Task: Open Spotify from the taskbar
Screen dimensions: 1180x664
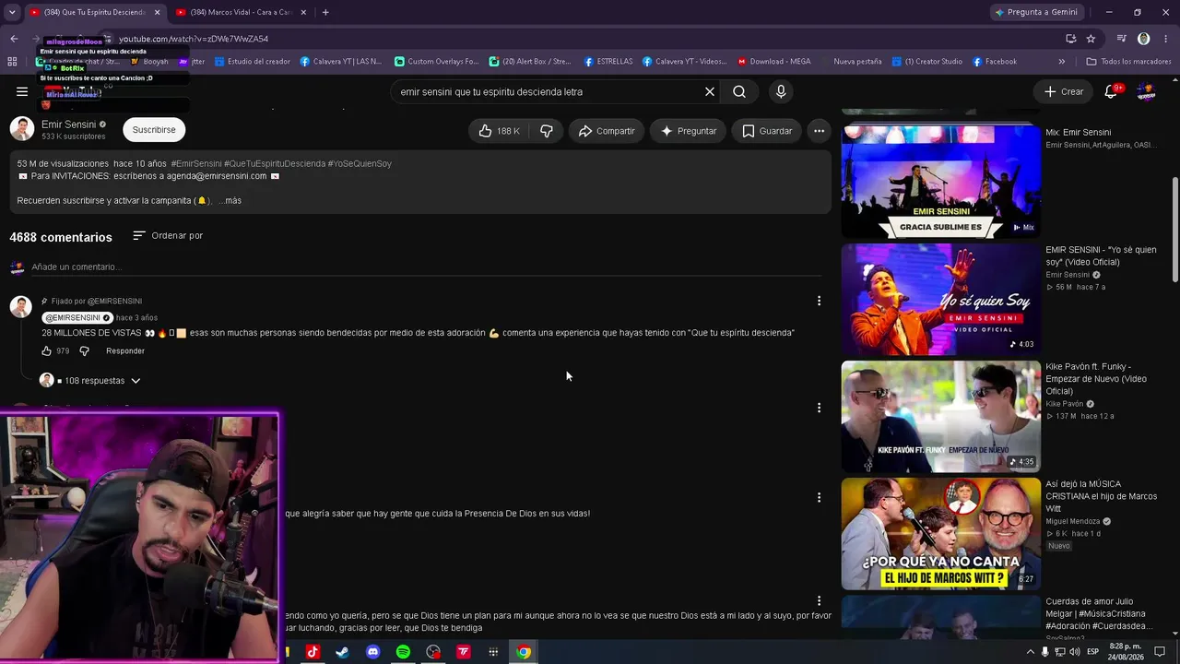Action: click(x=403, y=652)
